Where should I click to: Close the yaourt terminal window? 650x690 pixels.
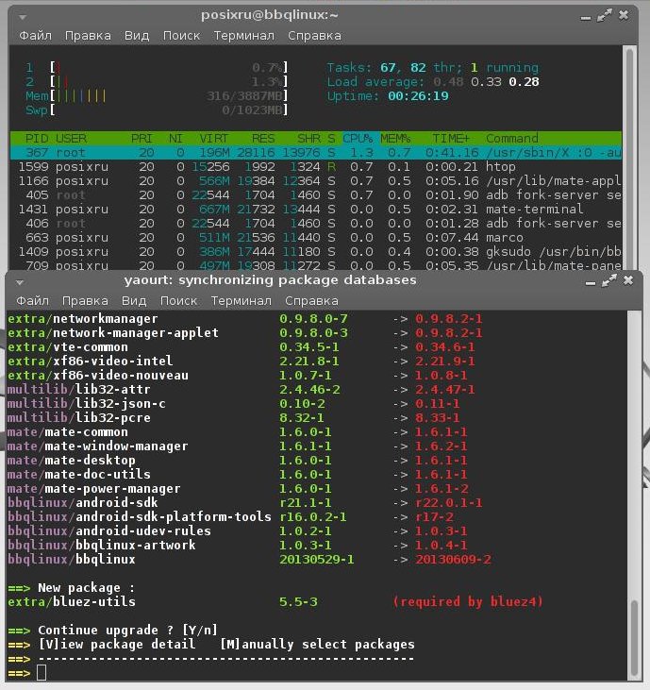pos(628,280)
